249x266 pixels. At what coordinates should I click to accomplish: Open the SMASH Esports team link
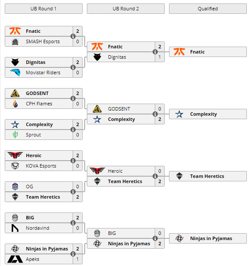coord(43,41)
